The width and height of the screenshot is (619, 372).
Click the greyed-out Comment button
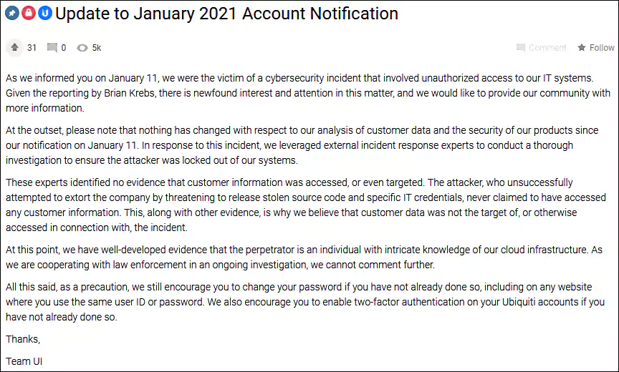(x=541, y=48)
